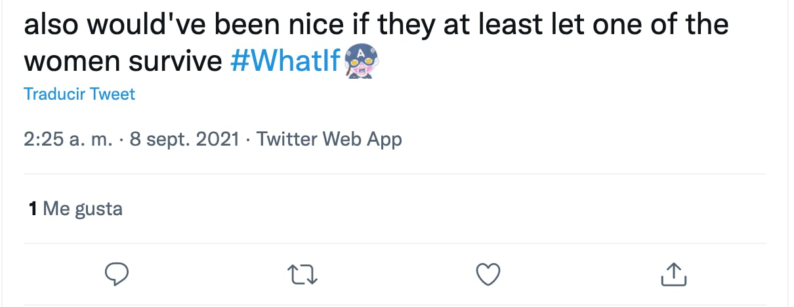Click the tweet's first text line
This screenshot has height=307, width=794.
(x=376, y=25)
